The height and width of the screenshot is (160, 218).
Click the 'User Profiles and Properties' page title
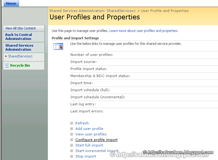click(95, 17)
